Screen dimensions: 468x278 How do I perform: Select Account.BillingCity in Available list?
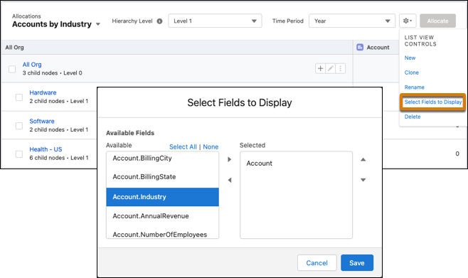(162, 159)
